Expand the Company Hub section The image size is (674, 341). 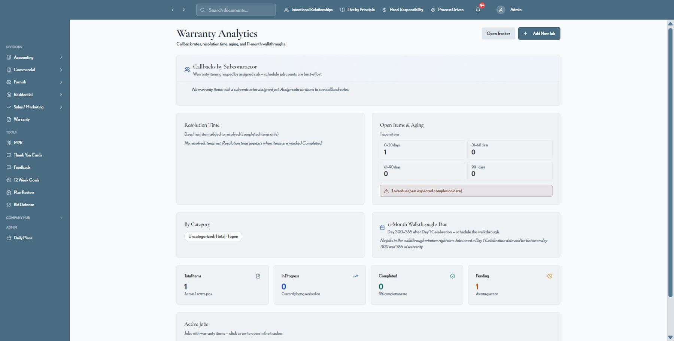[34, 218]
